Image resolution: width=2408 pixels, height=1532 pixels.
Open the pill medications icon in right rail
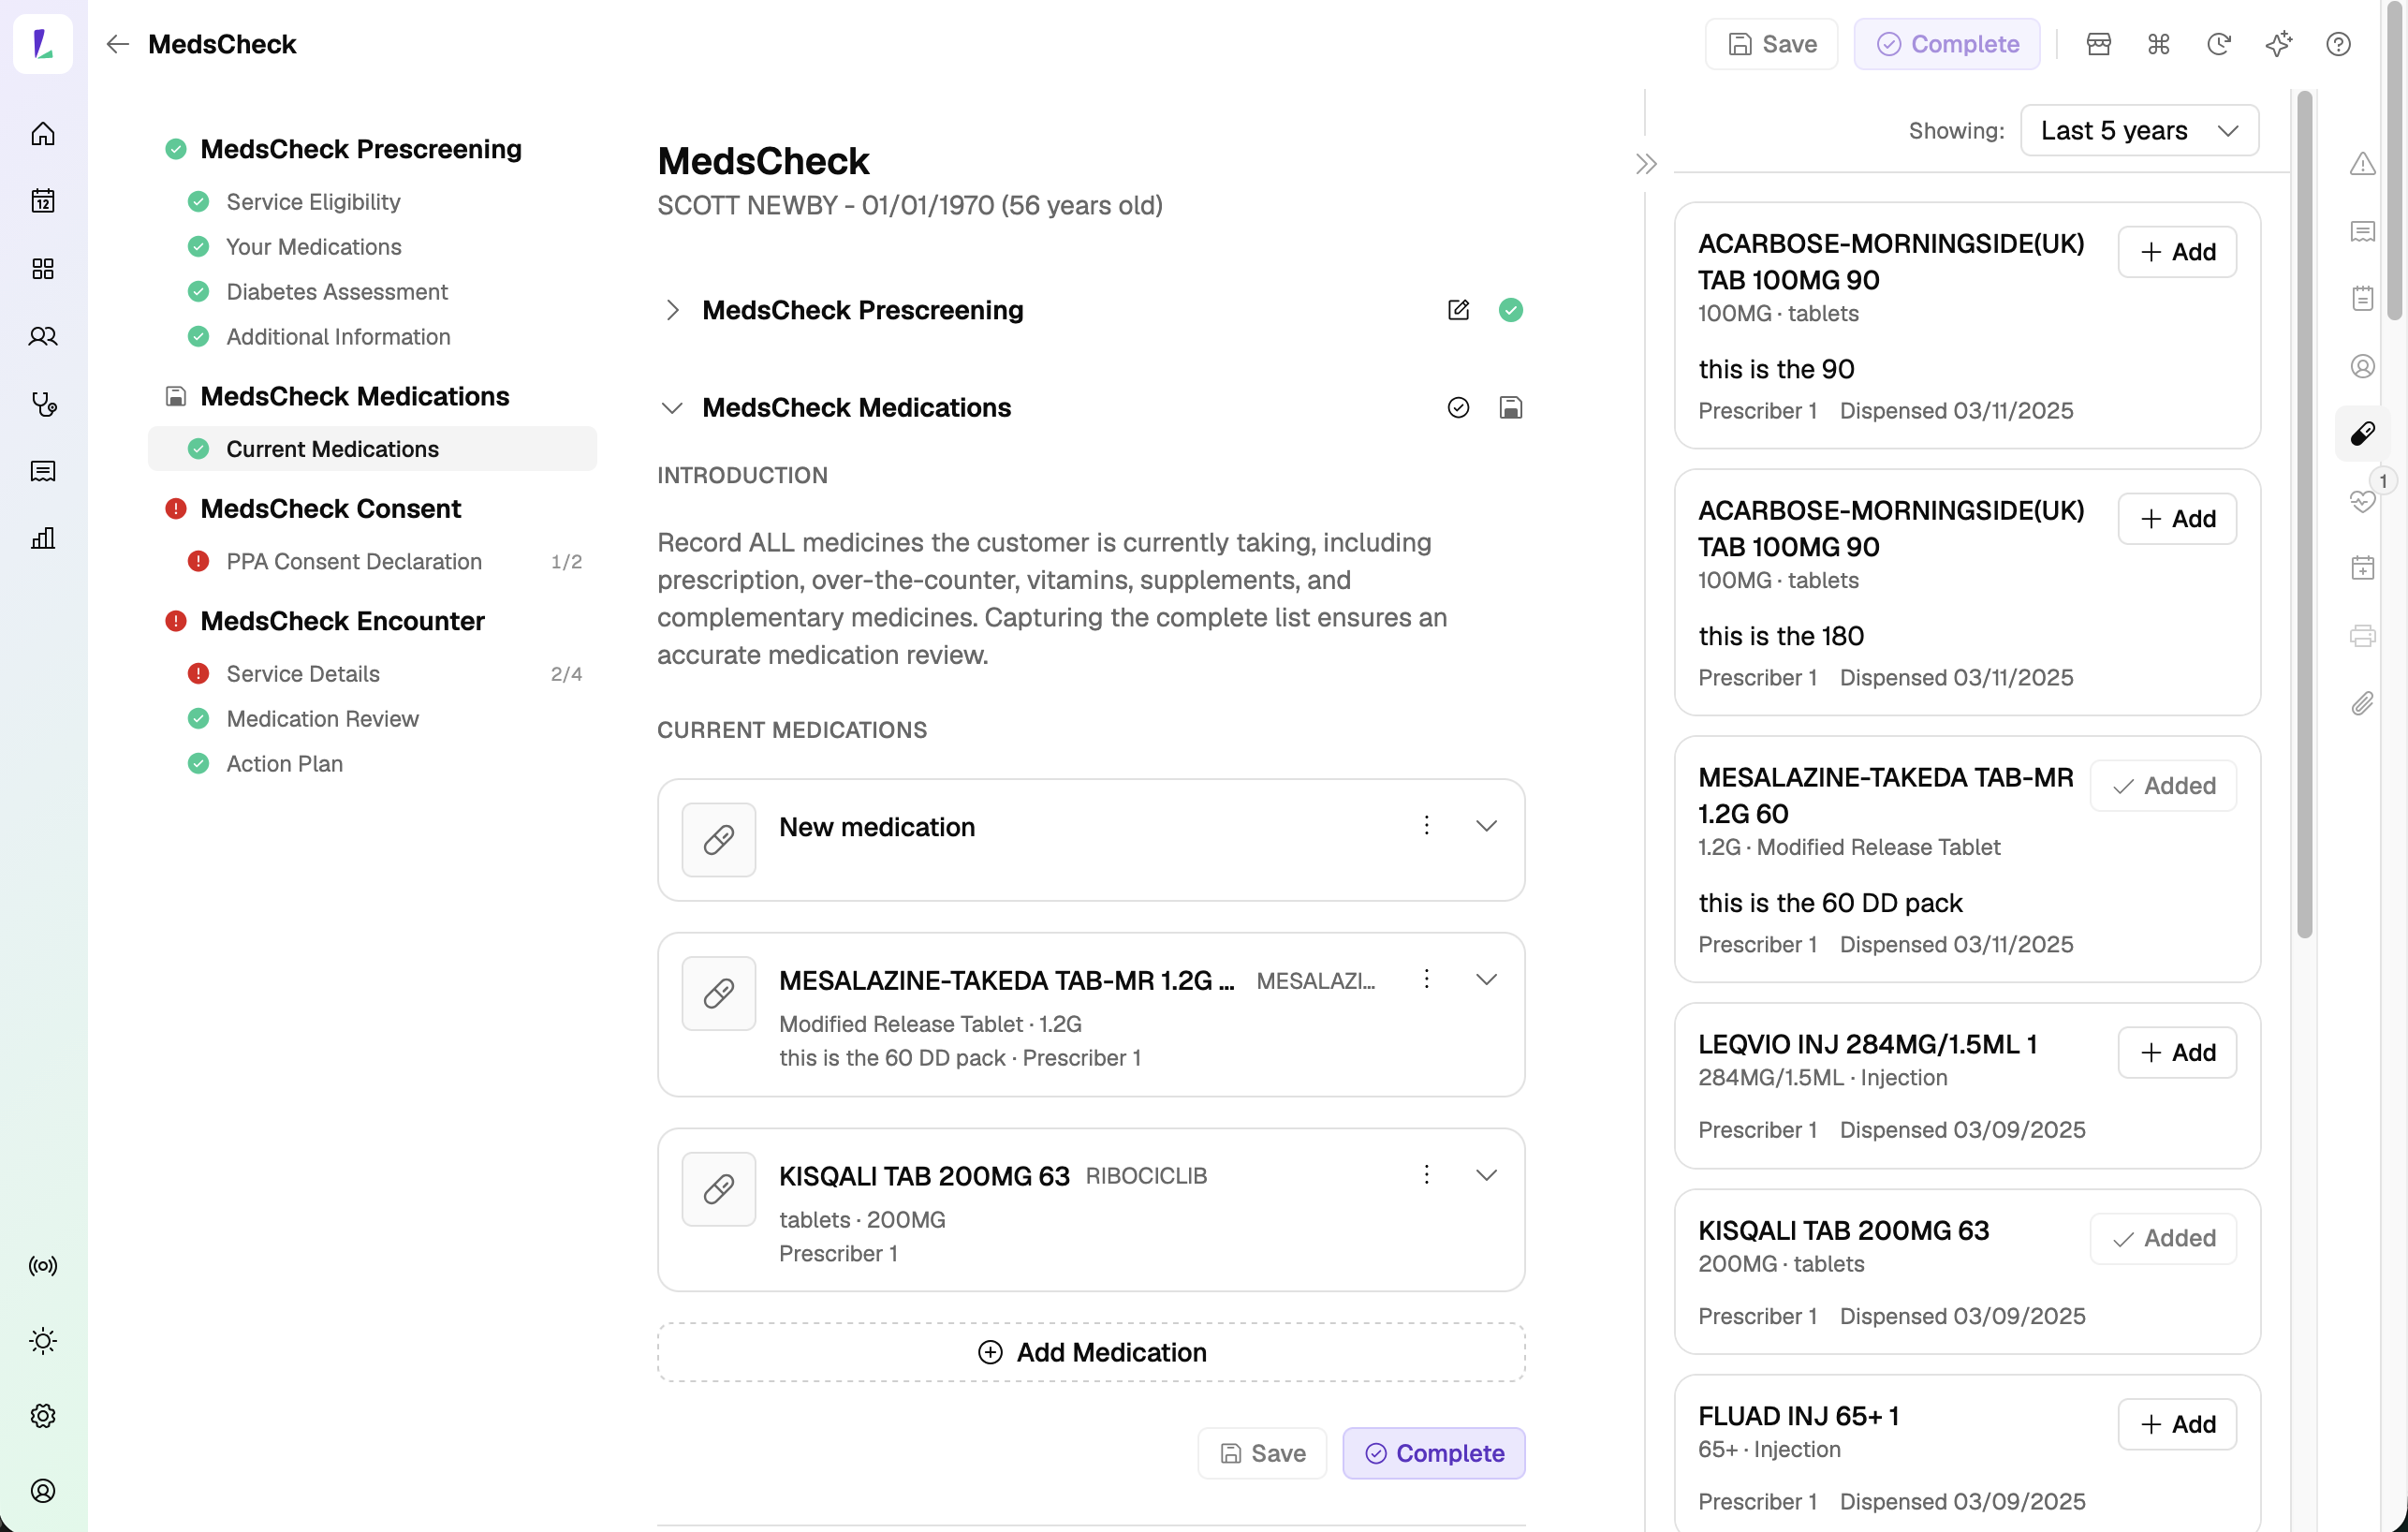click(x=2363, y=433)
